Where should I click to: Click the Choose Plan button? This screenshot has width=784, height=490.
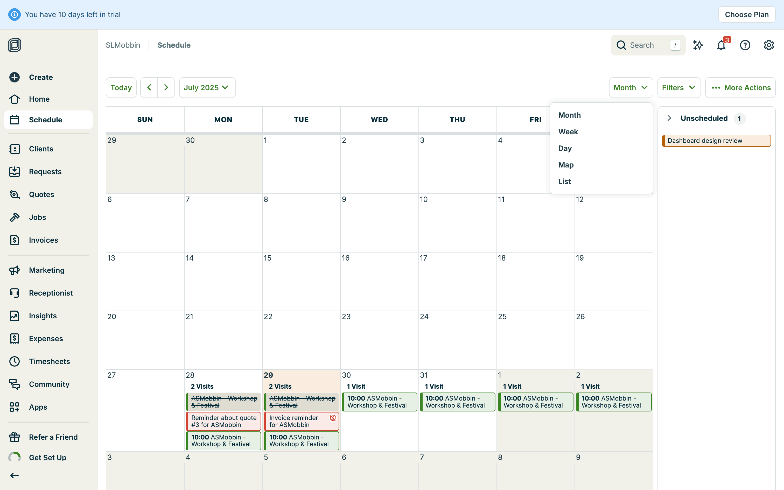(746, 15)
